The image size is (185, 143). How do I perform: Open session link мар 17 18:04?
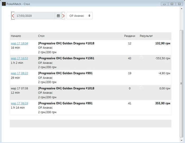pyautogui.click(x=20, y=43)
